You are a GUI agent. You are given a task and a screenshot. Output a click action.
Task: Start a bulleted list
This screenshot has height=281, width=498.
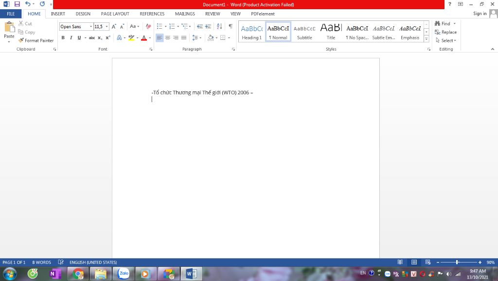[160, 26]
